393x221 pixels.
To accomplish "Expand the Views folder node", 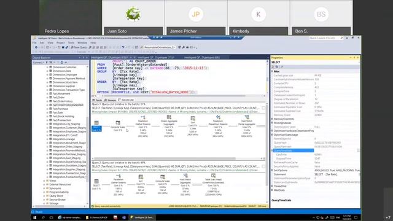I will coord(44,180).
